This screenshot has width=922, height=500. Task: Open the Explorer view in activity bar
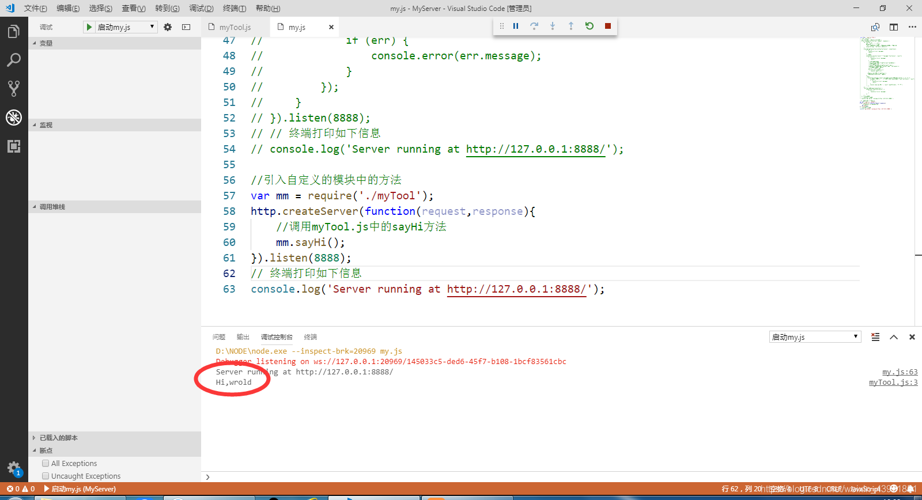pyautogui.click(x=14, y=31)
